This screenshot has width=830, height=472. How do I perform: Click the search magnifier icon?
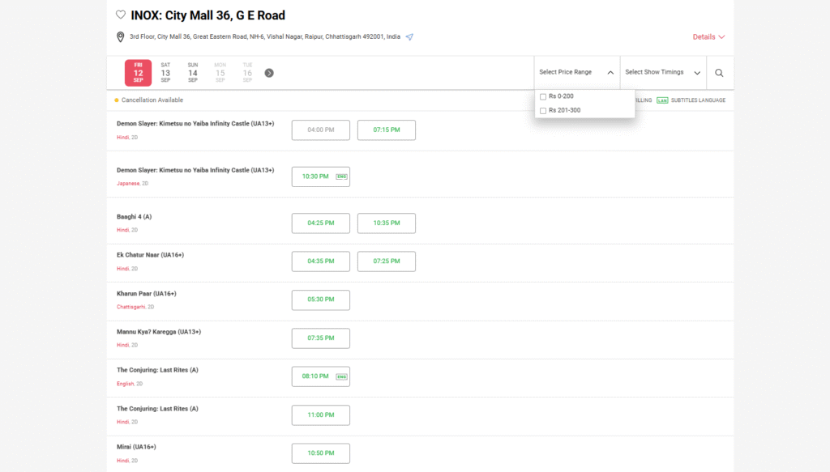[x=719, y=73]
